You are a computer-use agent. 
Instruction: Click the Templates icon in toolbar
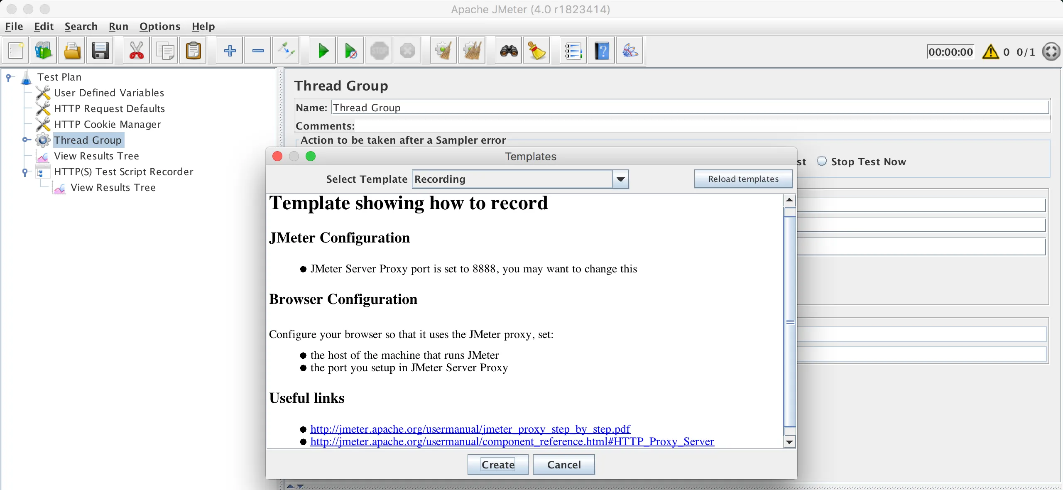pos(43,51)
